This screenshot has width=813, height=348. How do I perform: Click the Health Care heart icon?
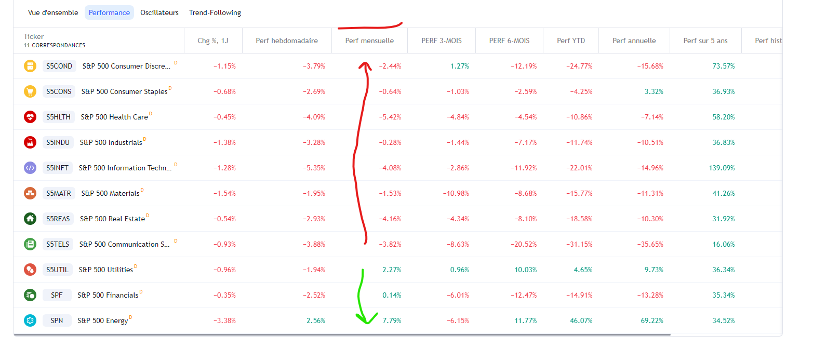30,117
